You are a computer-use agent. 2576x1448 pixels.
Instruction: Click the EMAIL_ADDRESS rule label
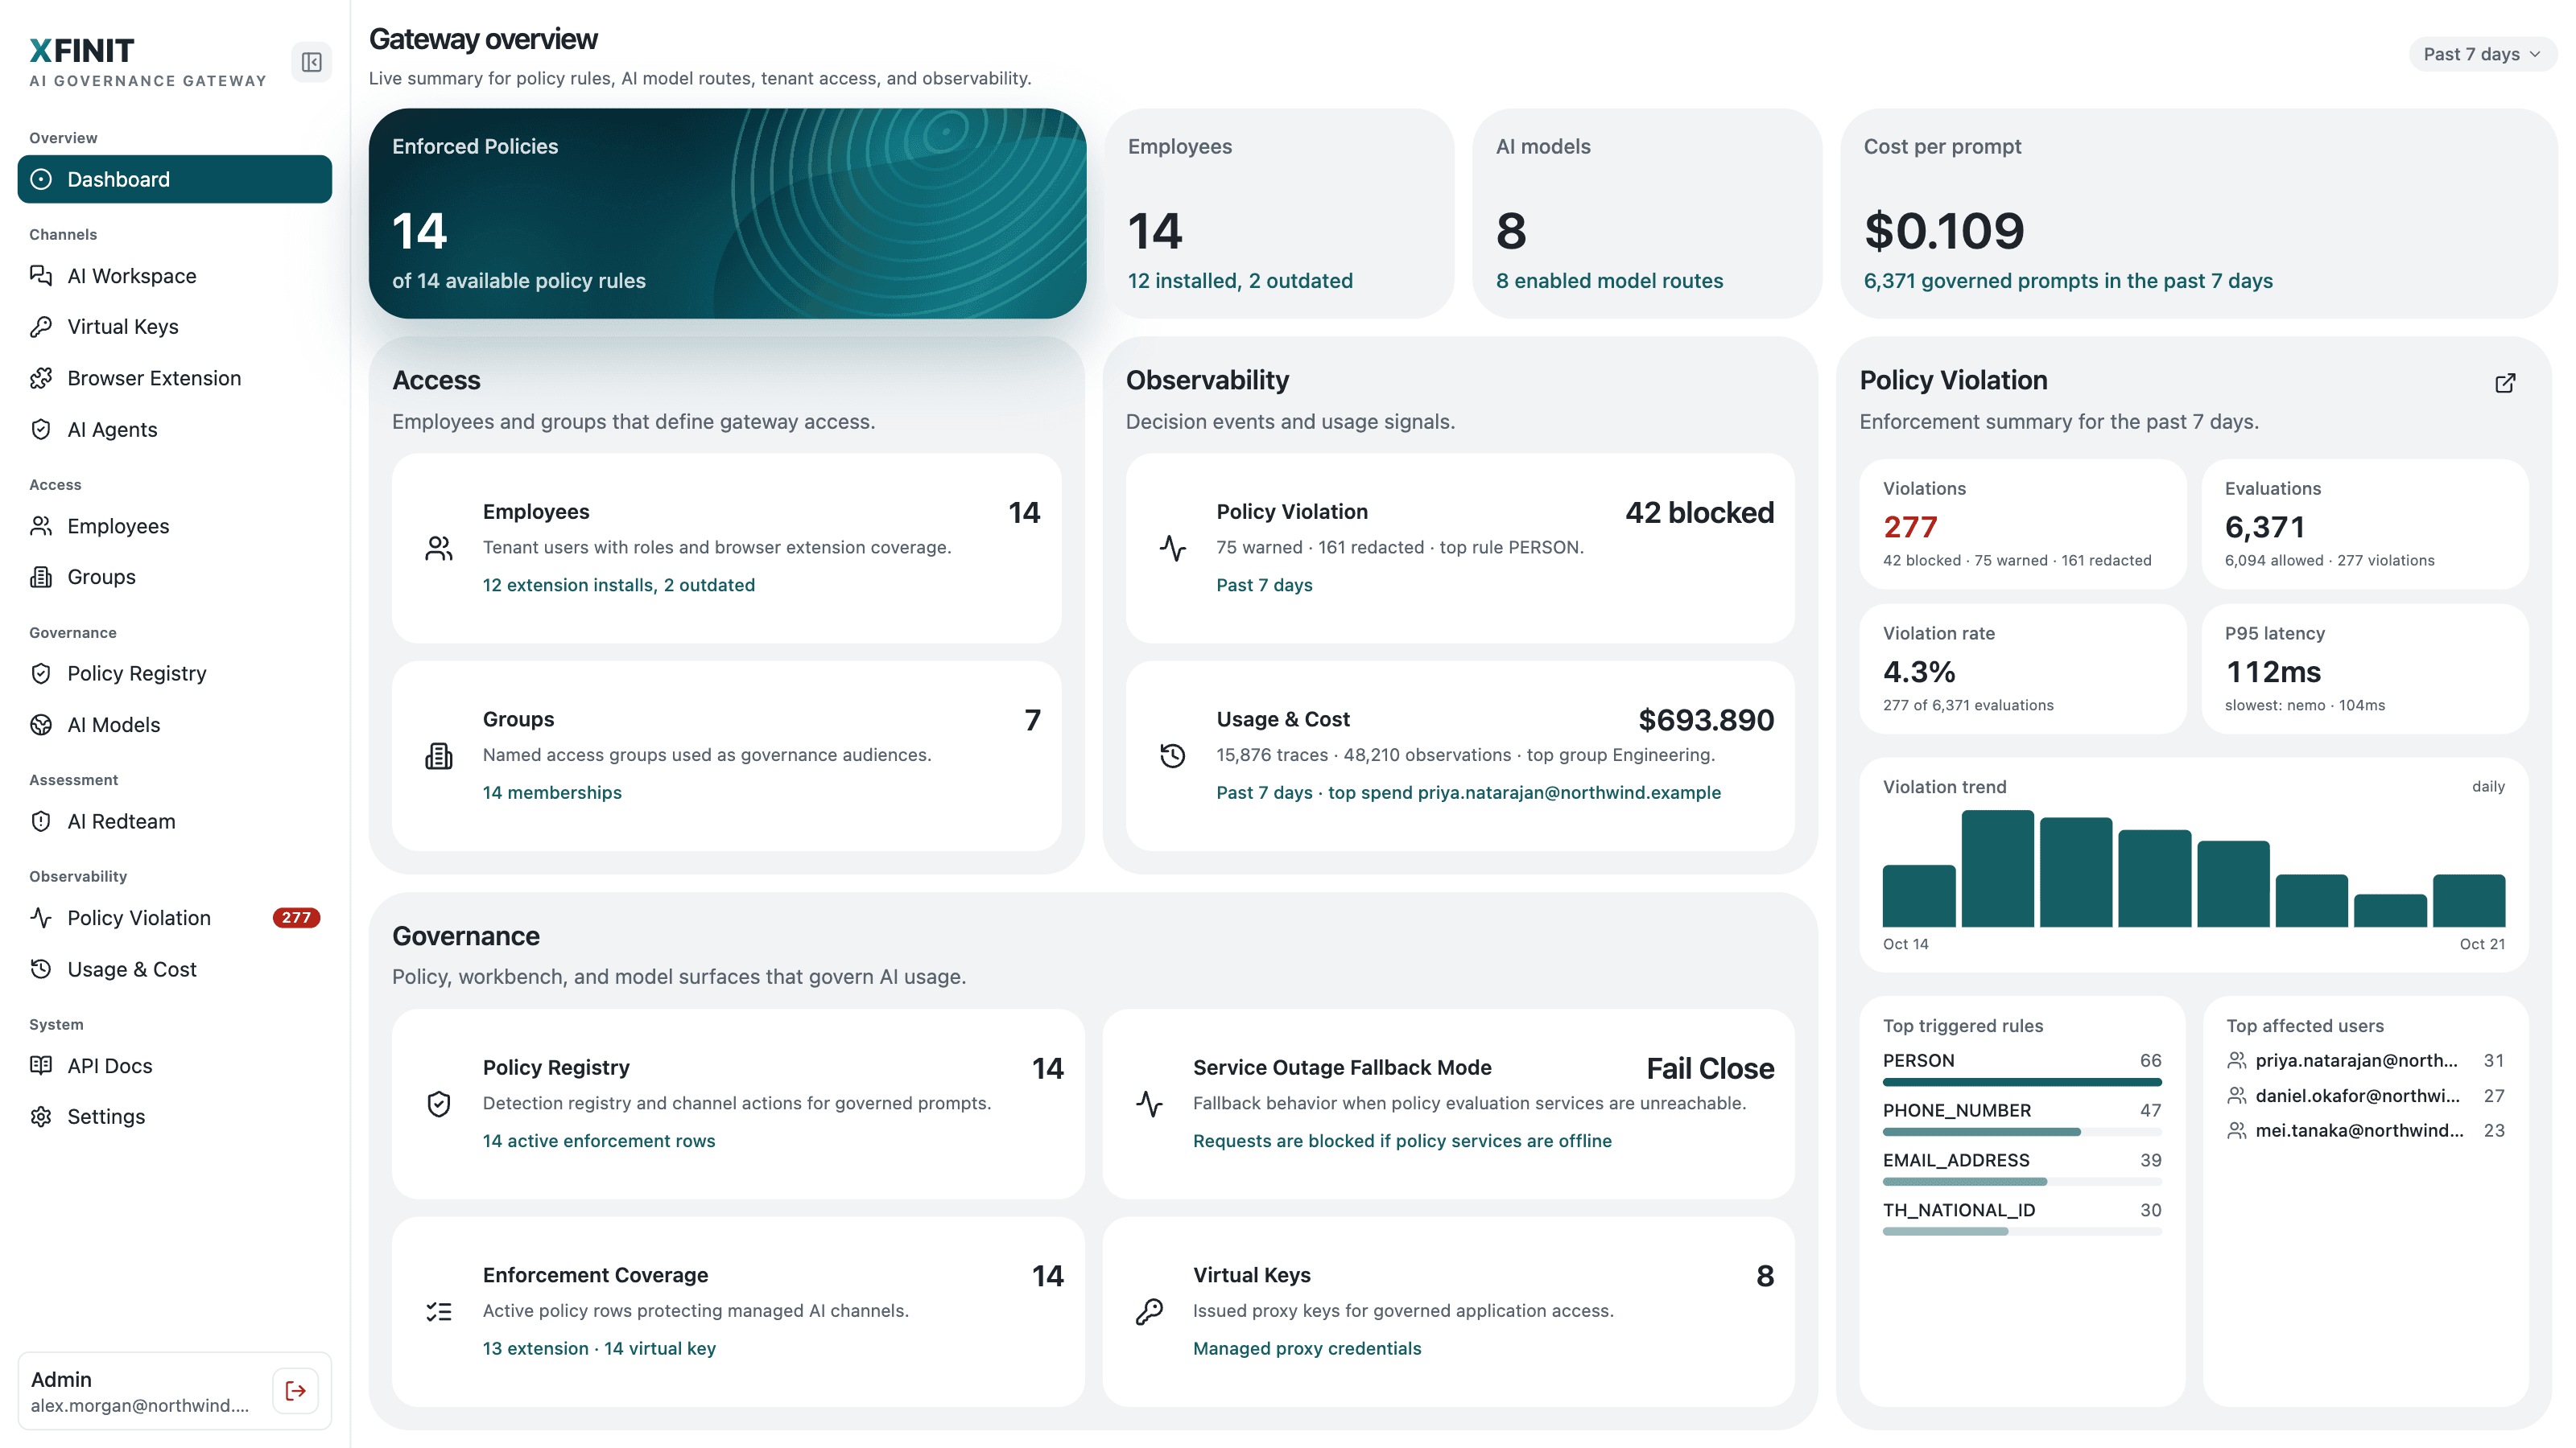coord(1956,1160)
